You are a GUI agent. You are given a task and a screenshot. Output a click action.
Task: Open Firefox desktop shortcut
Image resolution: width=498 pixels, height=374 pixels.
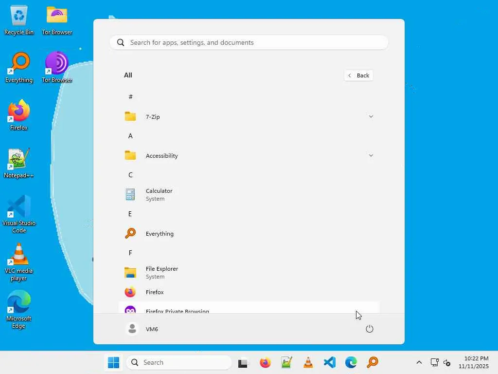tap(19, 115)
